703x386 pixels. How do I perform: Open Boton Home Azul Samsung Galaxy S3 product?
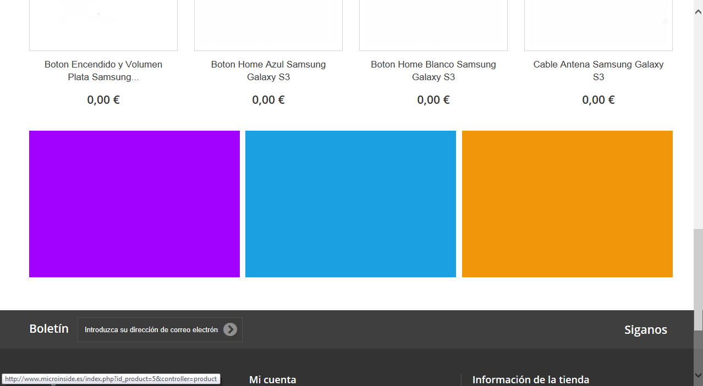click(x=268, y=71)
